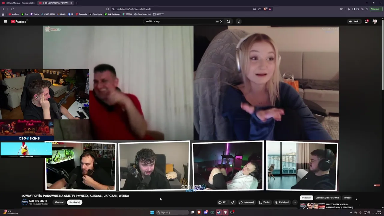Switch to Malik Montana tab
Viewport: 384px width, 216px height.
click(x=19, y=3)
